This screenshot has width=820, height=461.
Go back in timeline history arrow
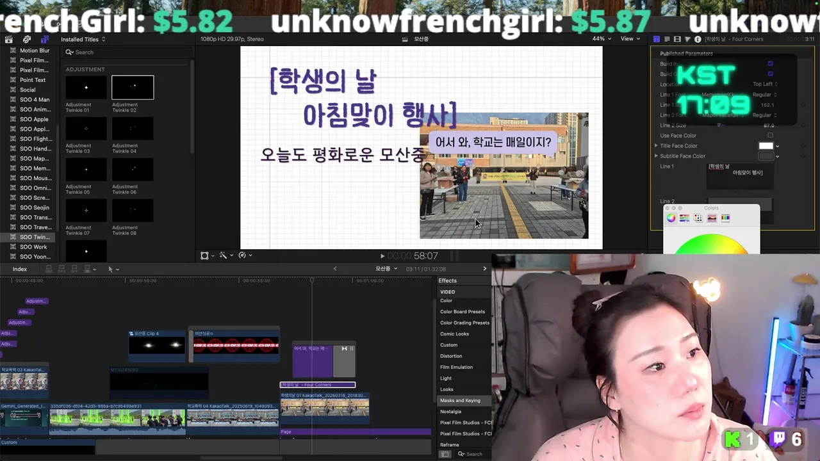334,269
